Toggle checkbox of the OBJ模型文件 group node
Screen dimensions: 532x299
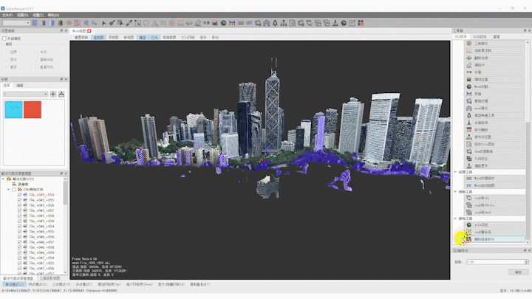coord(14,190)
